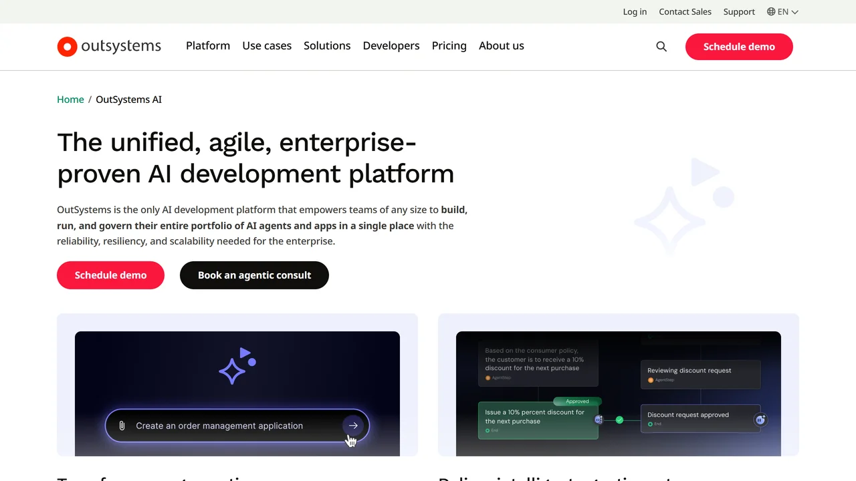Click the Contact Sales link
The width and height of the screenshot is (856, 481).
(685, 11)
